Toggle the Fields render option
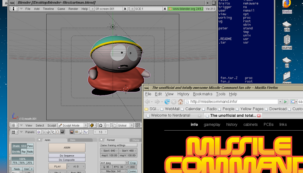 coord(17,169)
